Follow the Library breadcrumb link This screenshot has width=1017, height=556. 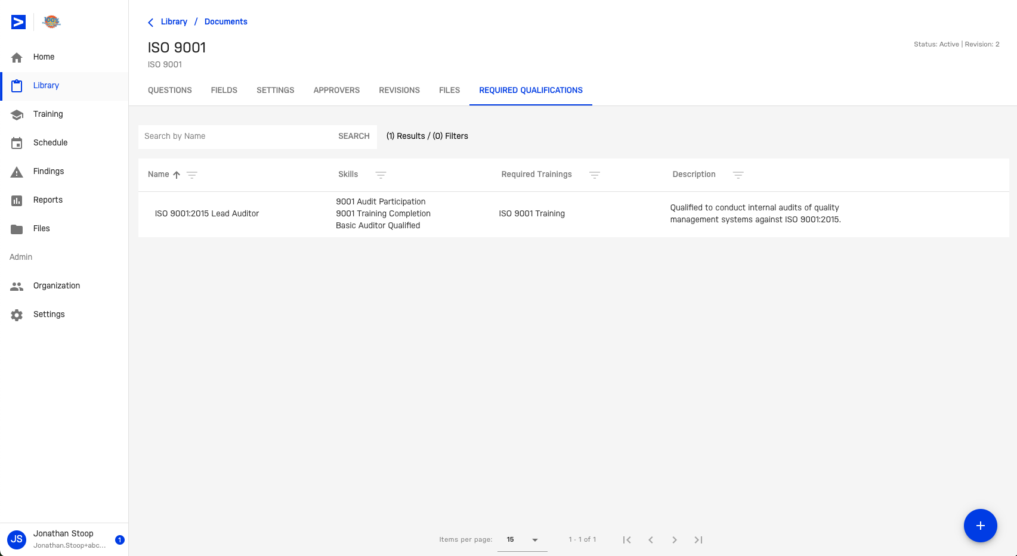[174, 22]
